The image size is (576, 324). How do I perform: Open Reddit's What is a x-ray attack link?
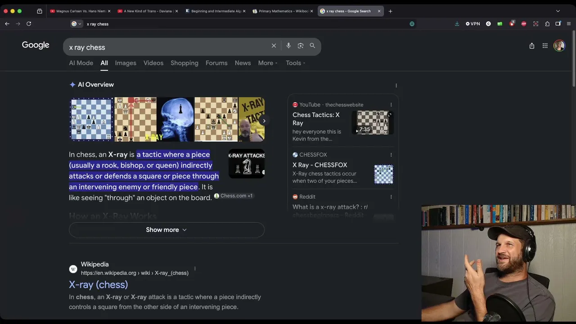pos(330,207)
